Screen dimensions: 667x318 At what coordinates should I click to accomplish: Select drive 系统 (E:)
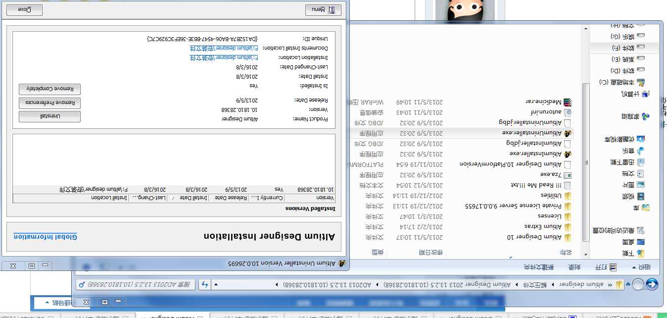(x=627, y=59)
